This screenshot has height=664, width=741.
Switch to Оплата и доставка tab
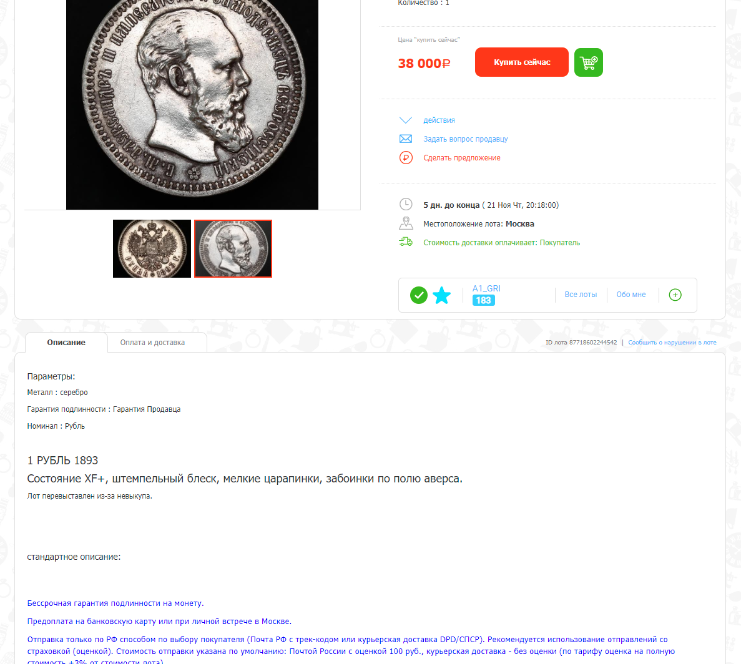click(152, 343)
